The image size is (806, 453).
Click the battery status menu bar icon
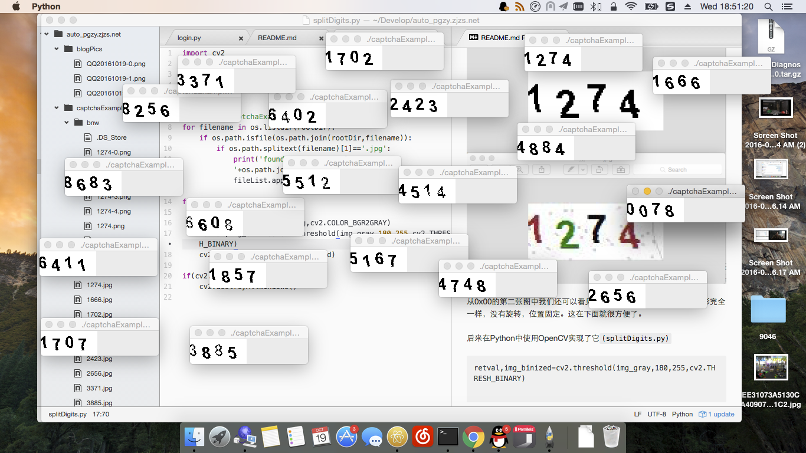(651, 6)
